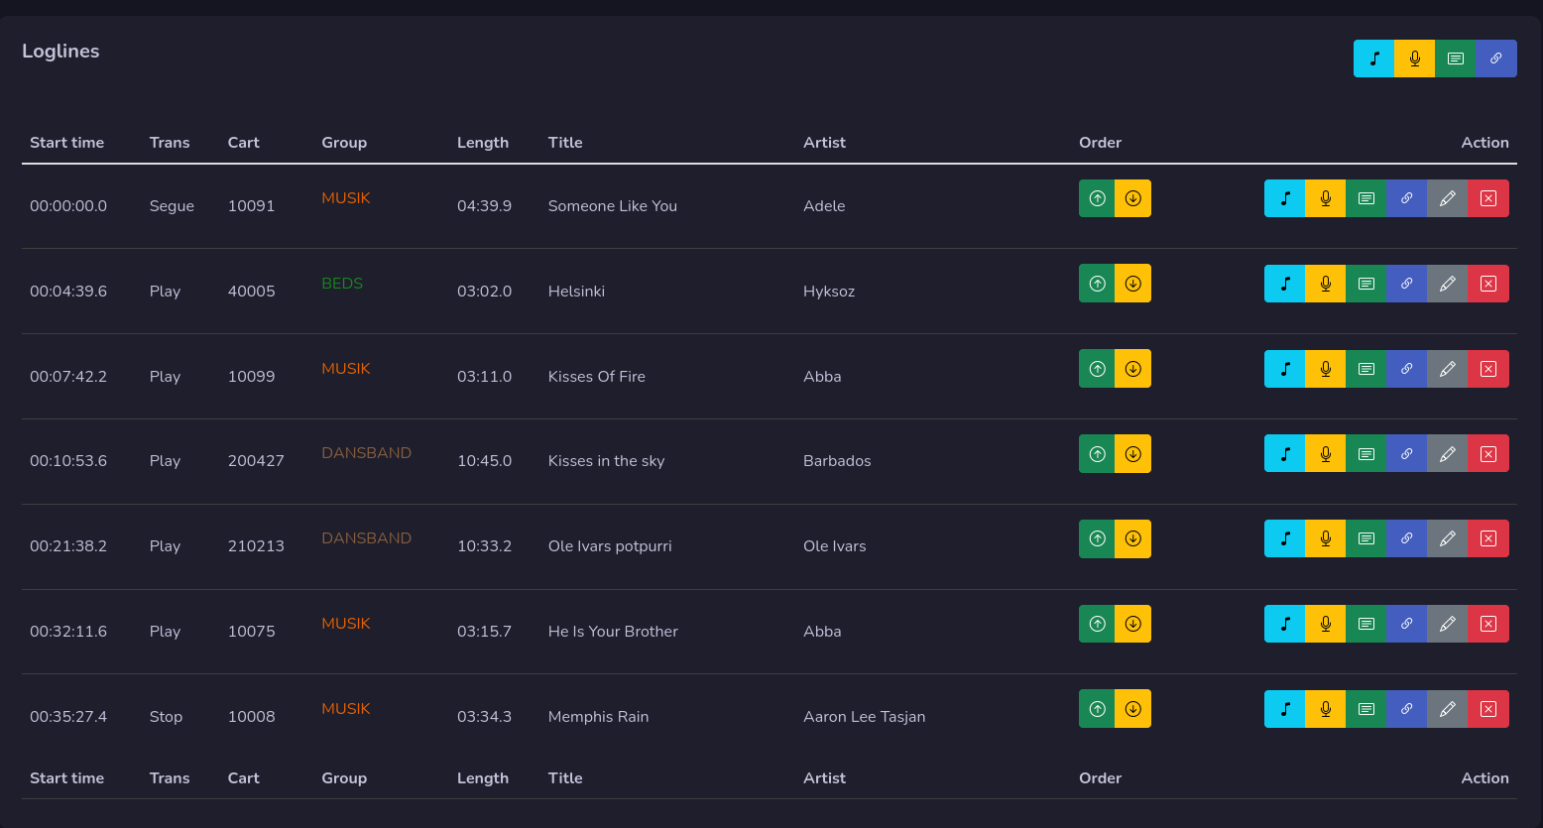Add note marker at Kisses Of Fire row
This screenshot has width=1543, height=828.
[1365, 369]
